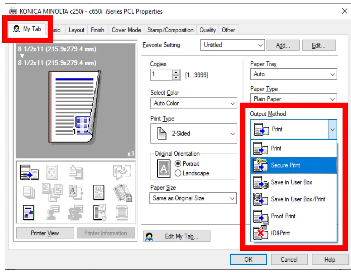This screenshot has height=273, width=351.
Task: Collapse the Output Method dropdown arrow
Action: point(333,129)
